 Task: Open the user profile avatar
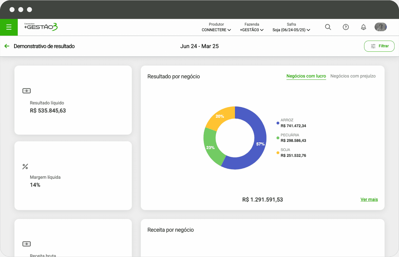pos(381,27)
